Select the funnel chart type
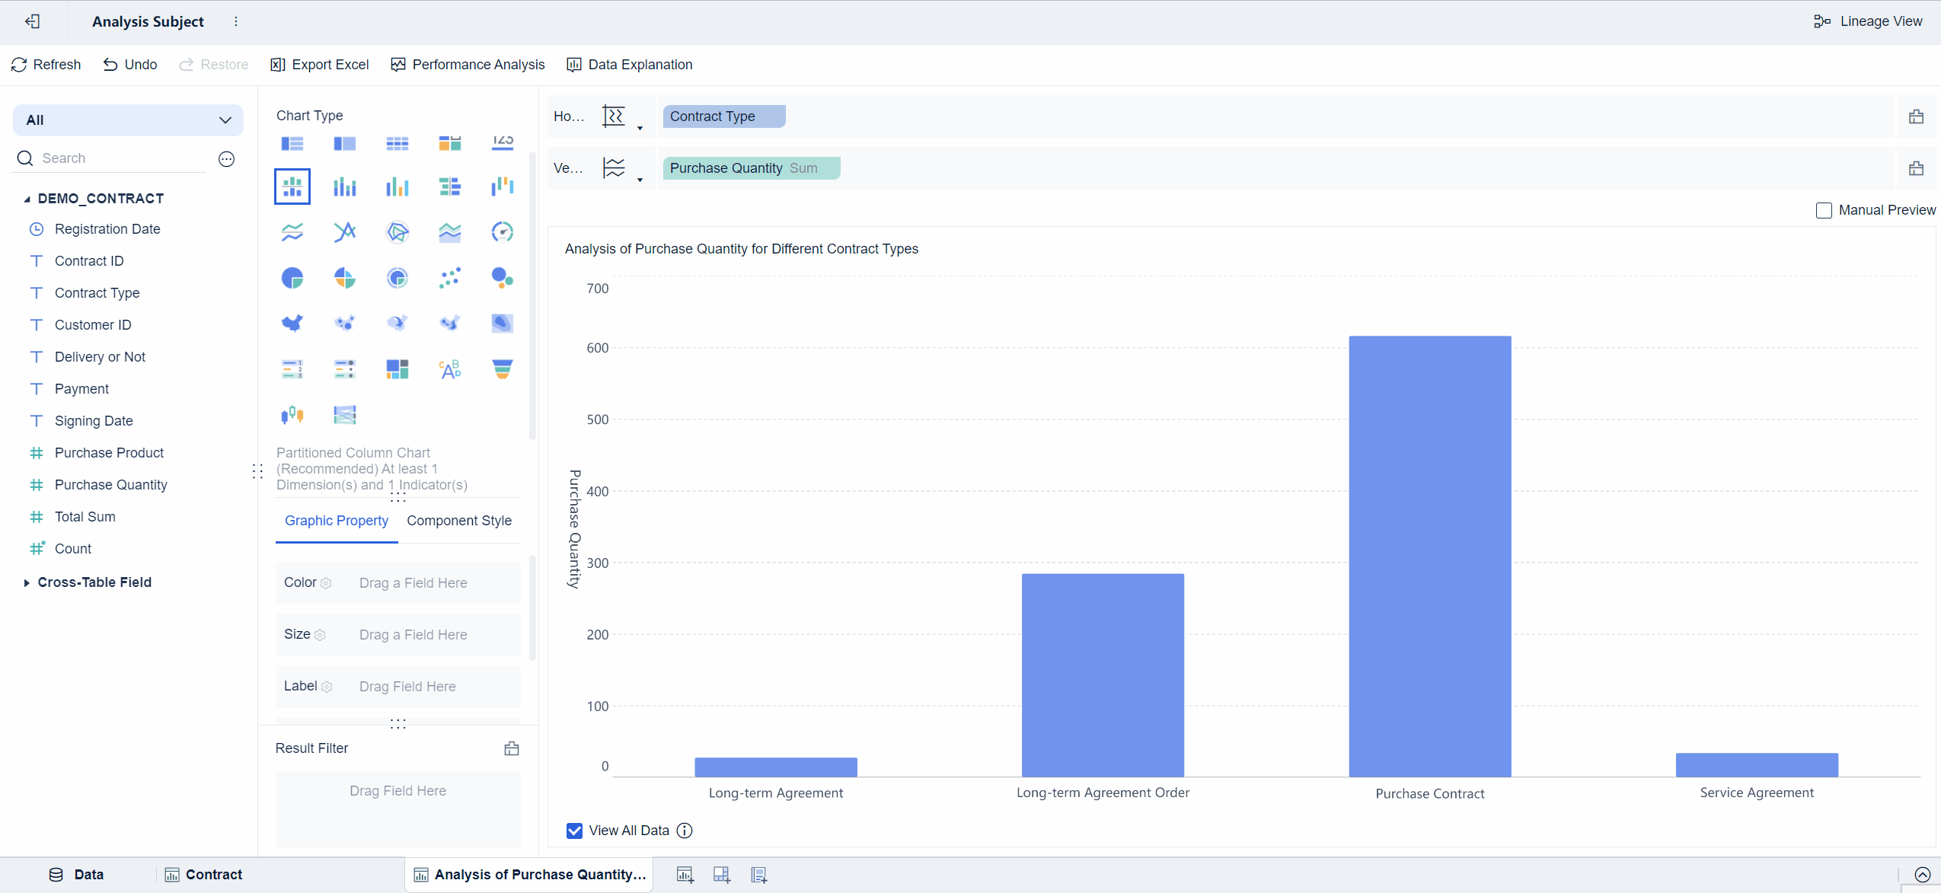 502,369
